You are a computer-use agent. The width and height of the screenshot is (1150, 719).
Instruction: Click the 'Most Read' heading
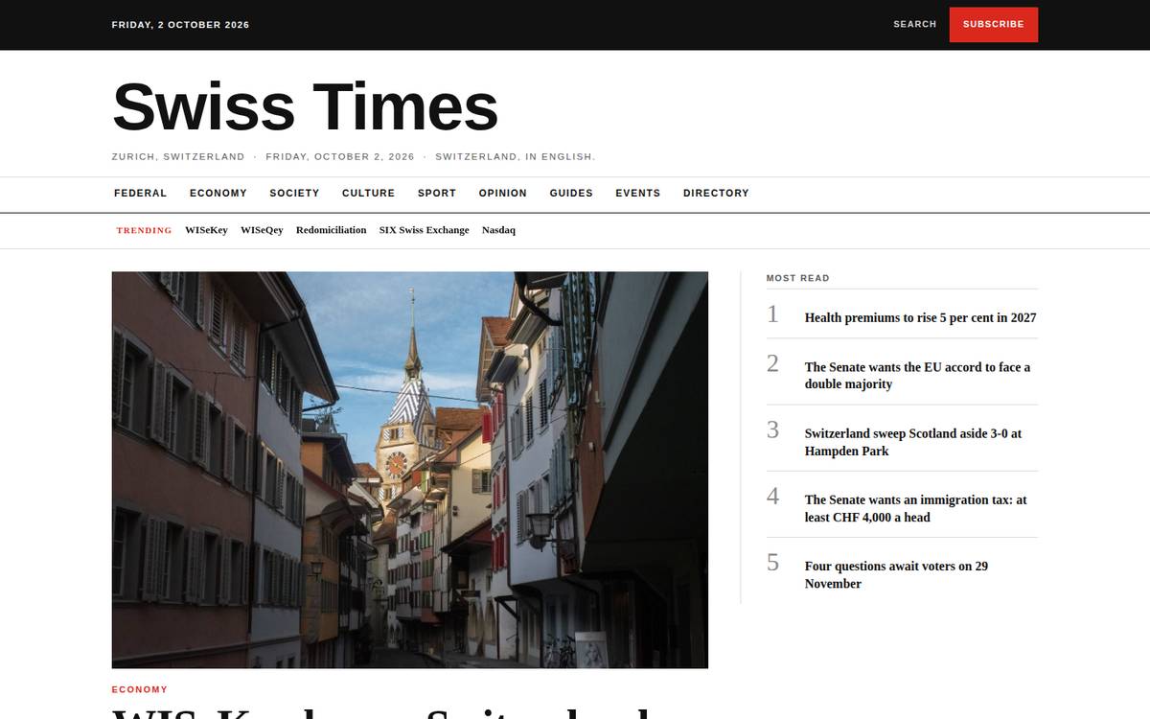click(x=797, y=278)
